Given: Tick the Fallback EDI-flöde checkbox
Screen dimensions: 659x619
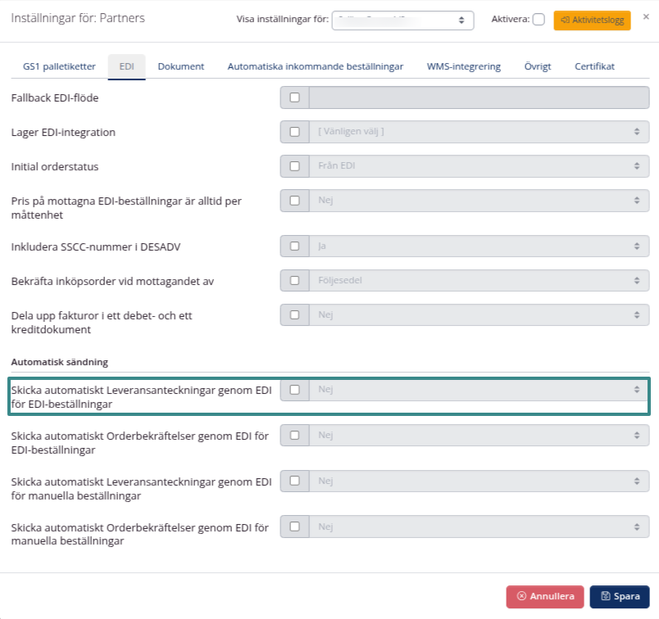Looking at the screenshot, I should pos(295,98).
